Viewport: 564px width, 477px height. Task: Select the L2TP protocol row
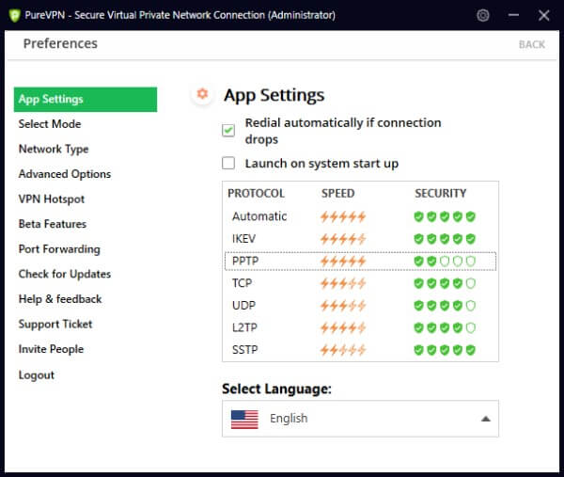pos(360,327)
